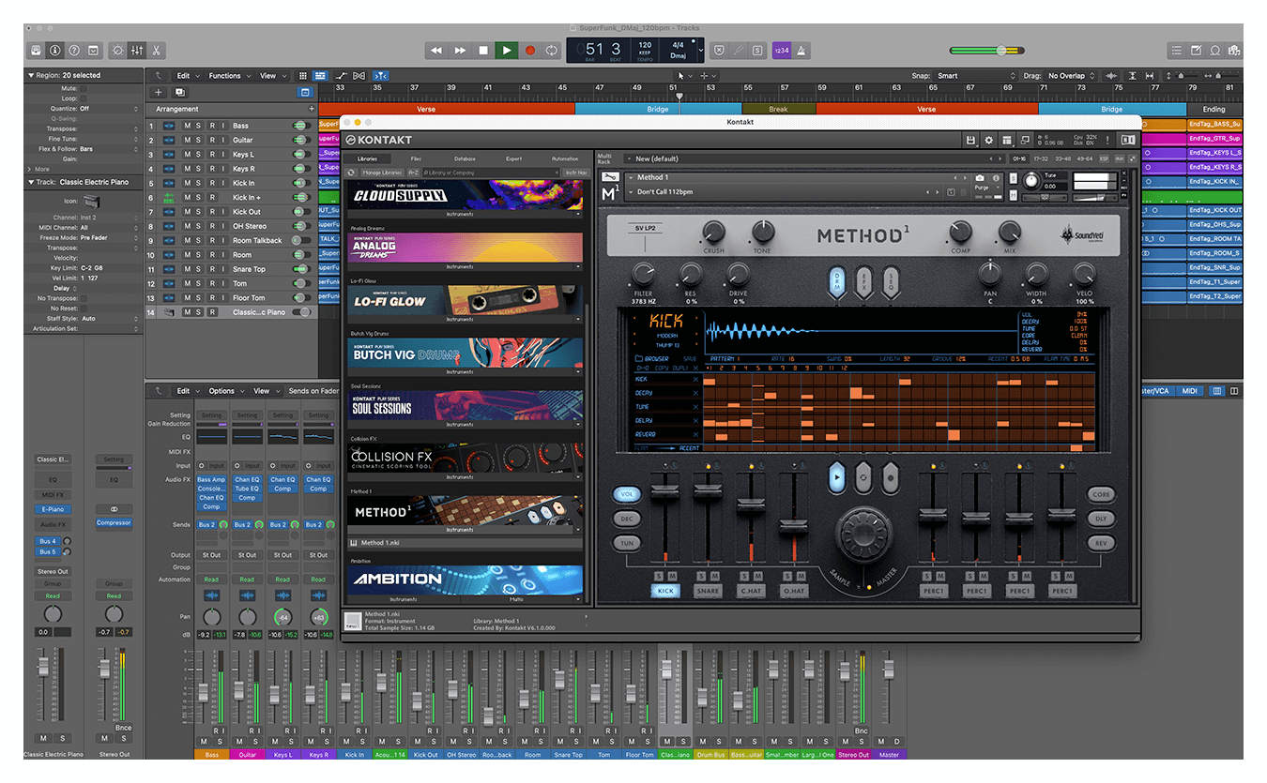Switch to Kontakt Automation tab
1267x783 pixels.
pyautogui.click(x=565, y=158)
